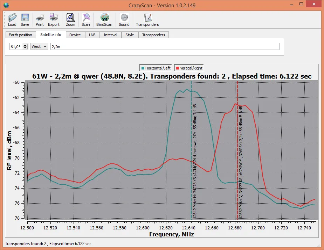The width and height of the screenshot is (324, 250).
Task: Open the West direction dropdown
Action: [39, 46]
